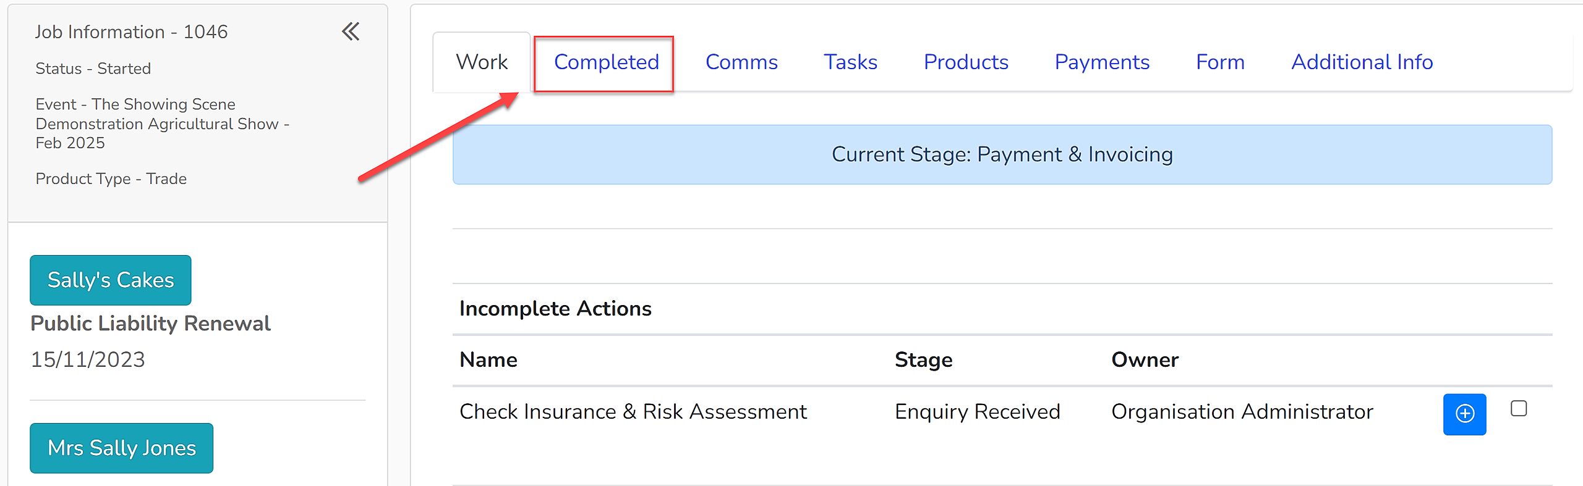The image size is (1583, 486).
Task: Click the 'Owner' column header
Action: (x=1145, y=359)
